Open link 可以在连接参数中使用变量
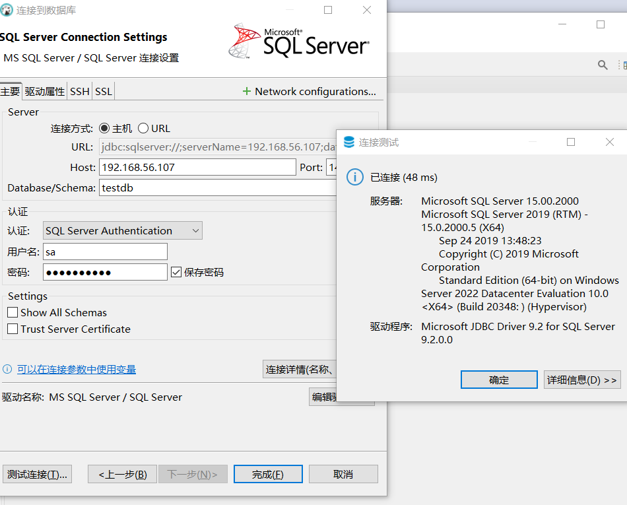This screenshot has height=505, width=627. 77,370
